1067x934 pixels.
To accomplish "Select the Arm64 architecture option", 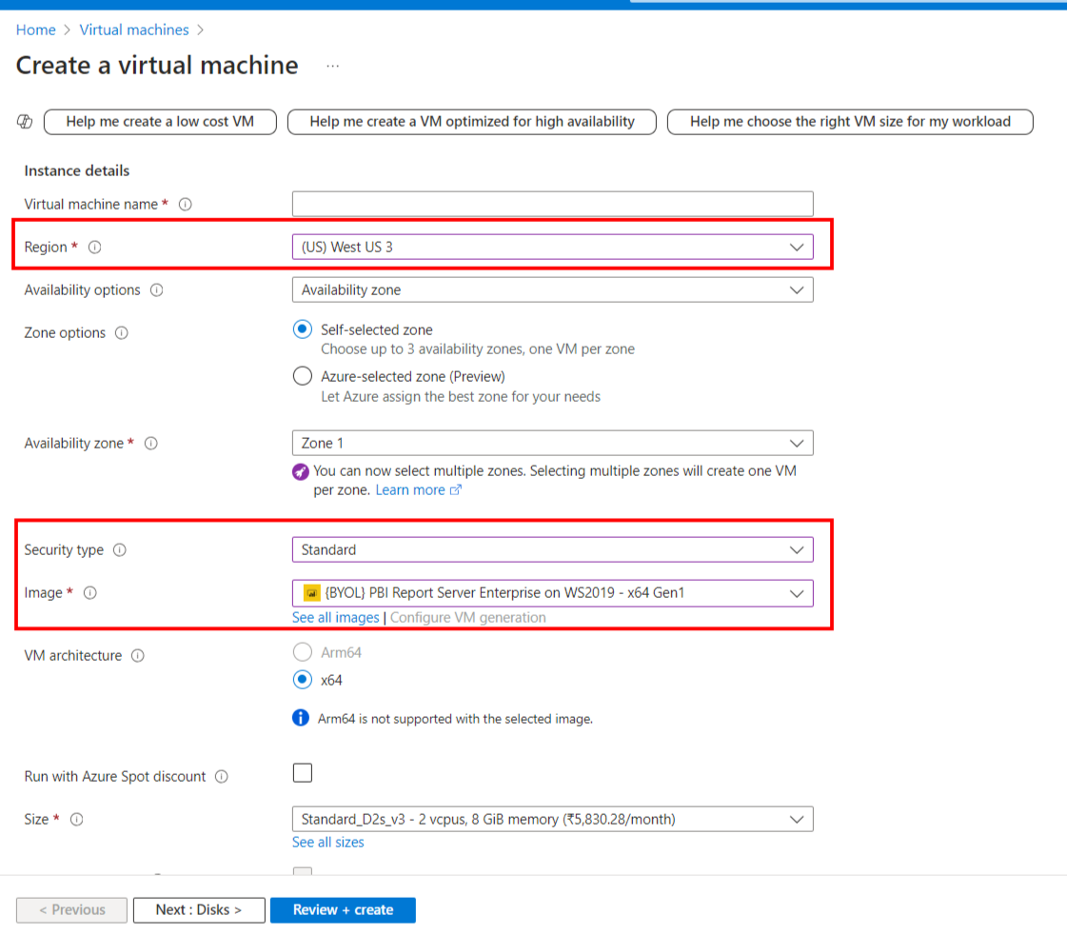I will pyautogui.click(x=302, y=652).
